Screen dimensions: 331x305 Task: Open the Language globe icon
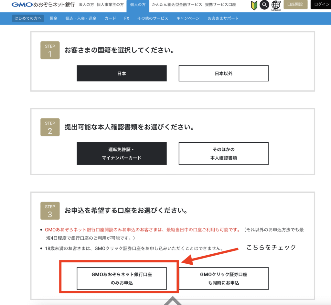(x=276, y=6)
